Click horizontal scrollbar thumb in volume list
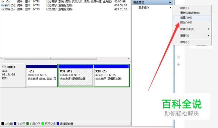 pos(50,58)
